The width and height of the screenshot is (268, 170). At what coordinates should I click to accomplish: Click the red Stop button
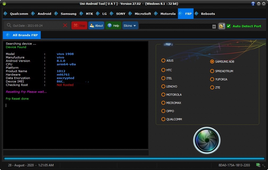point(79,26)
